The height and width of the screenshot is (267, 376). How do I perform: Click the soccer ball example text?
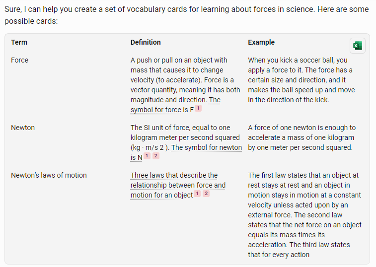coord(301,80)
